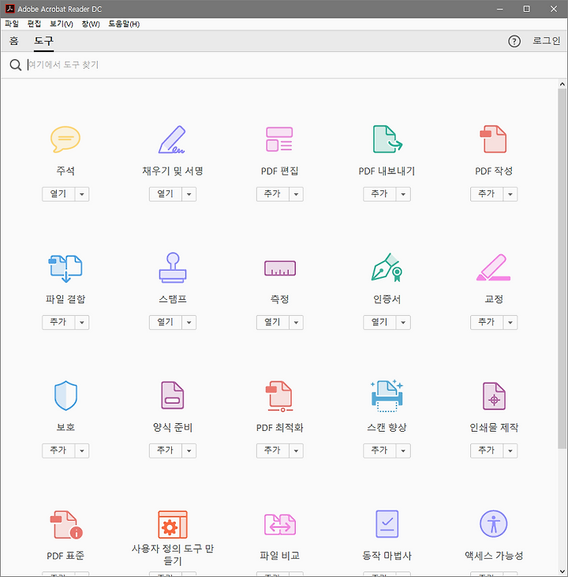Click the PDF 내보내기 export icon
Screen dimensions: 568x577
[x=387, y=139]
